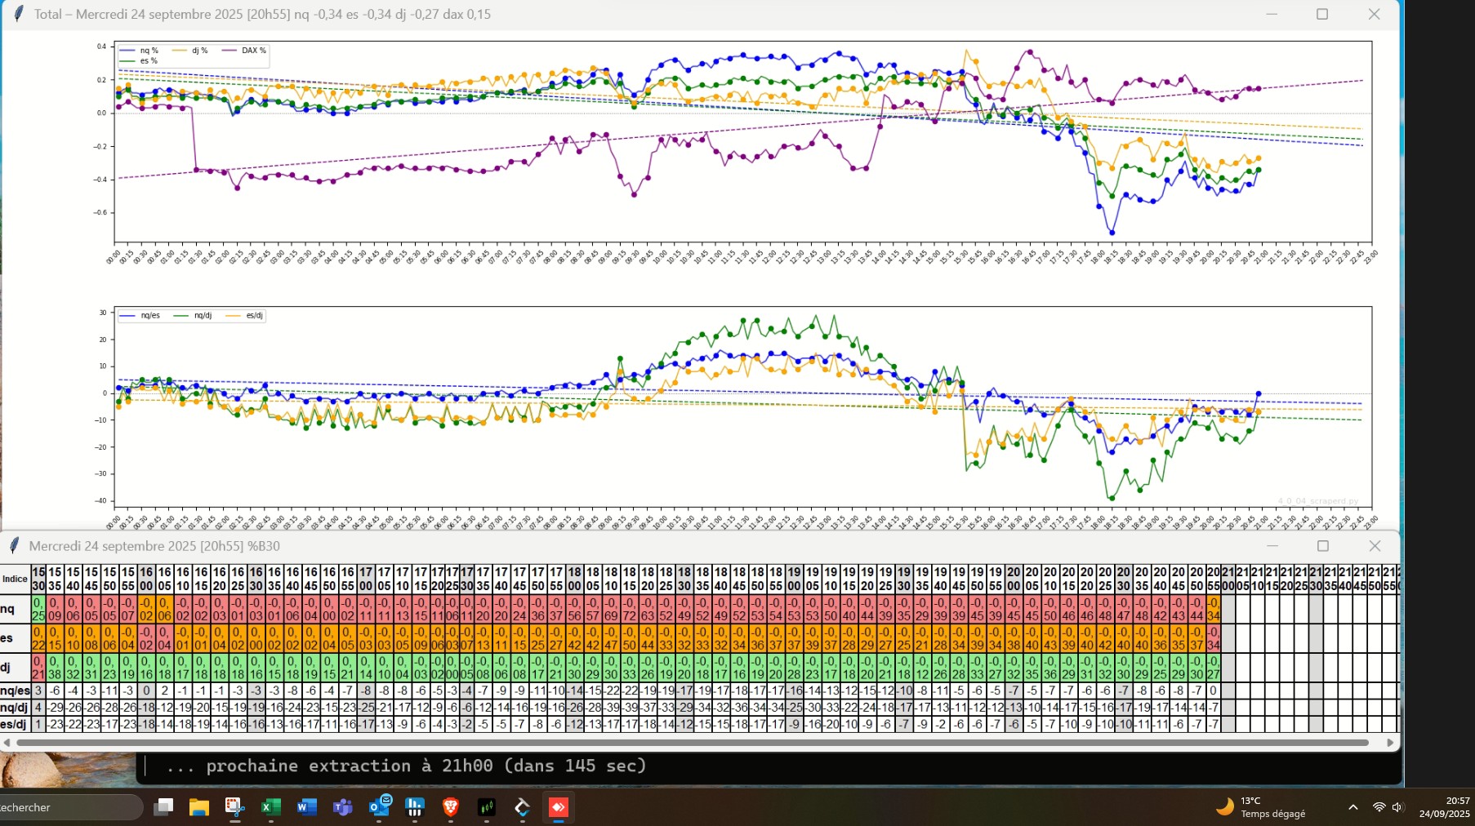Click the '19 00' column header
This screenshot has width=1475, height=826.
point(794,579)
